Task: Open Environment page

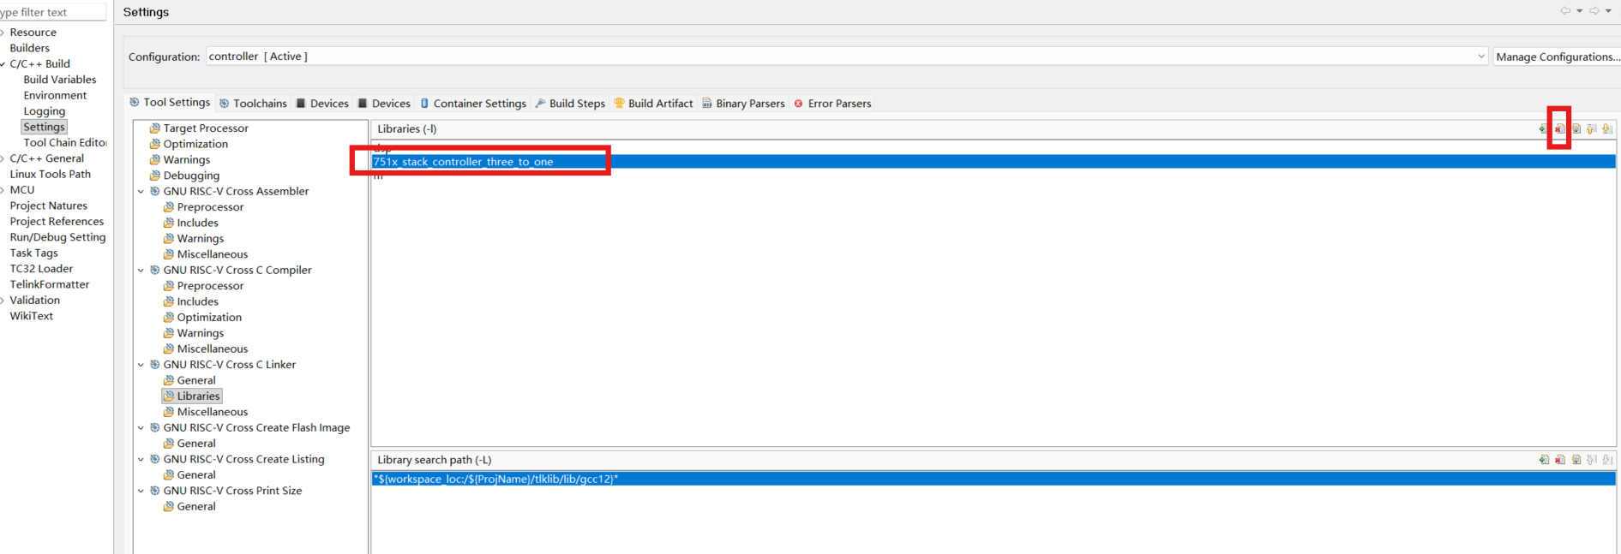Action: 55,95
